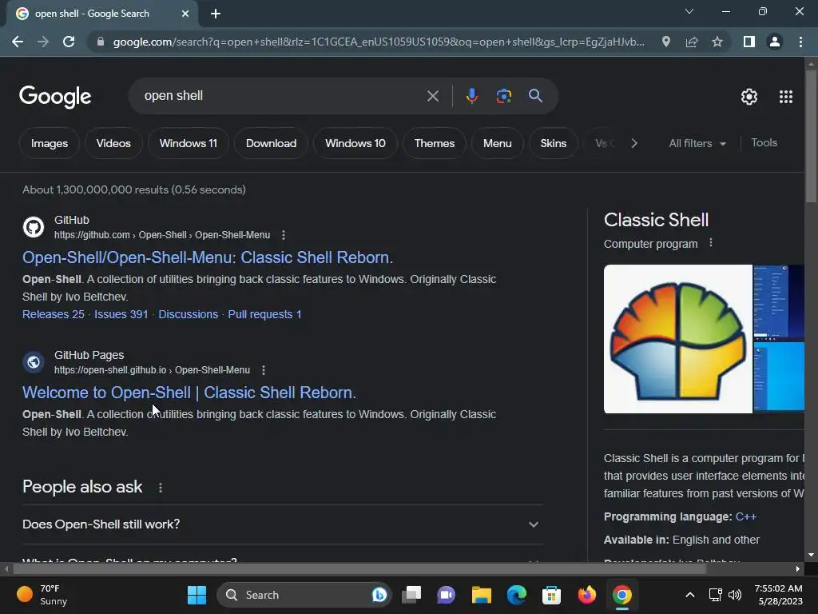Select the Skins filter chip

(x=554, y=143)
